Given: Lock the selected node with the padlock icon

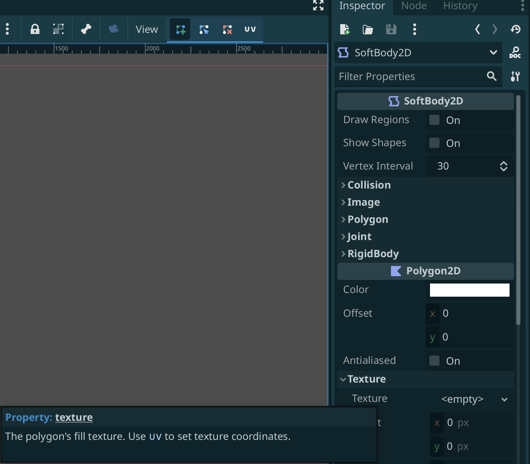Looking at the screenshot, I should coord(35,29).
